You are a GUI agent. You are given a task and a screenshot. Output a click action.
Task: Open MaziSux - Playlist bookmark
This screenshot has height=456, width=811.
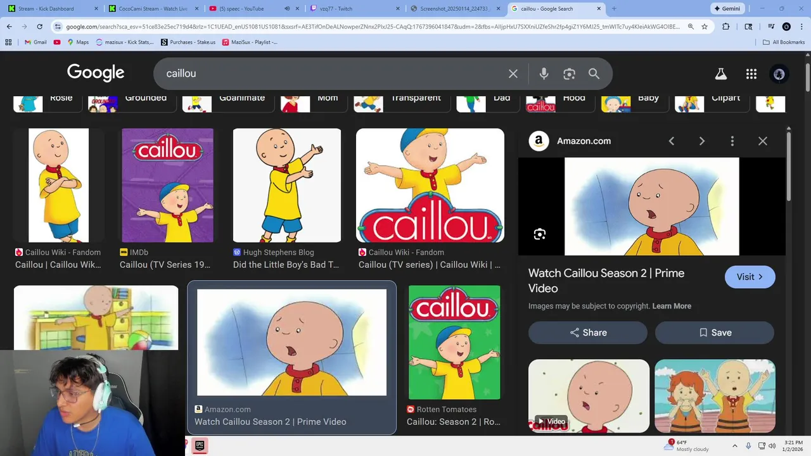[249, 42]
